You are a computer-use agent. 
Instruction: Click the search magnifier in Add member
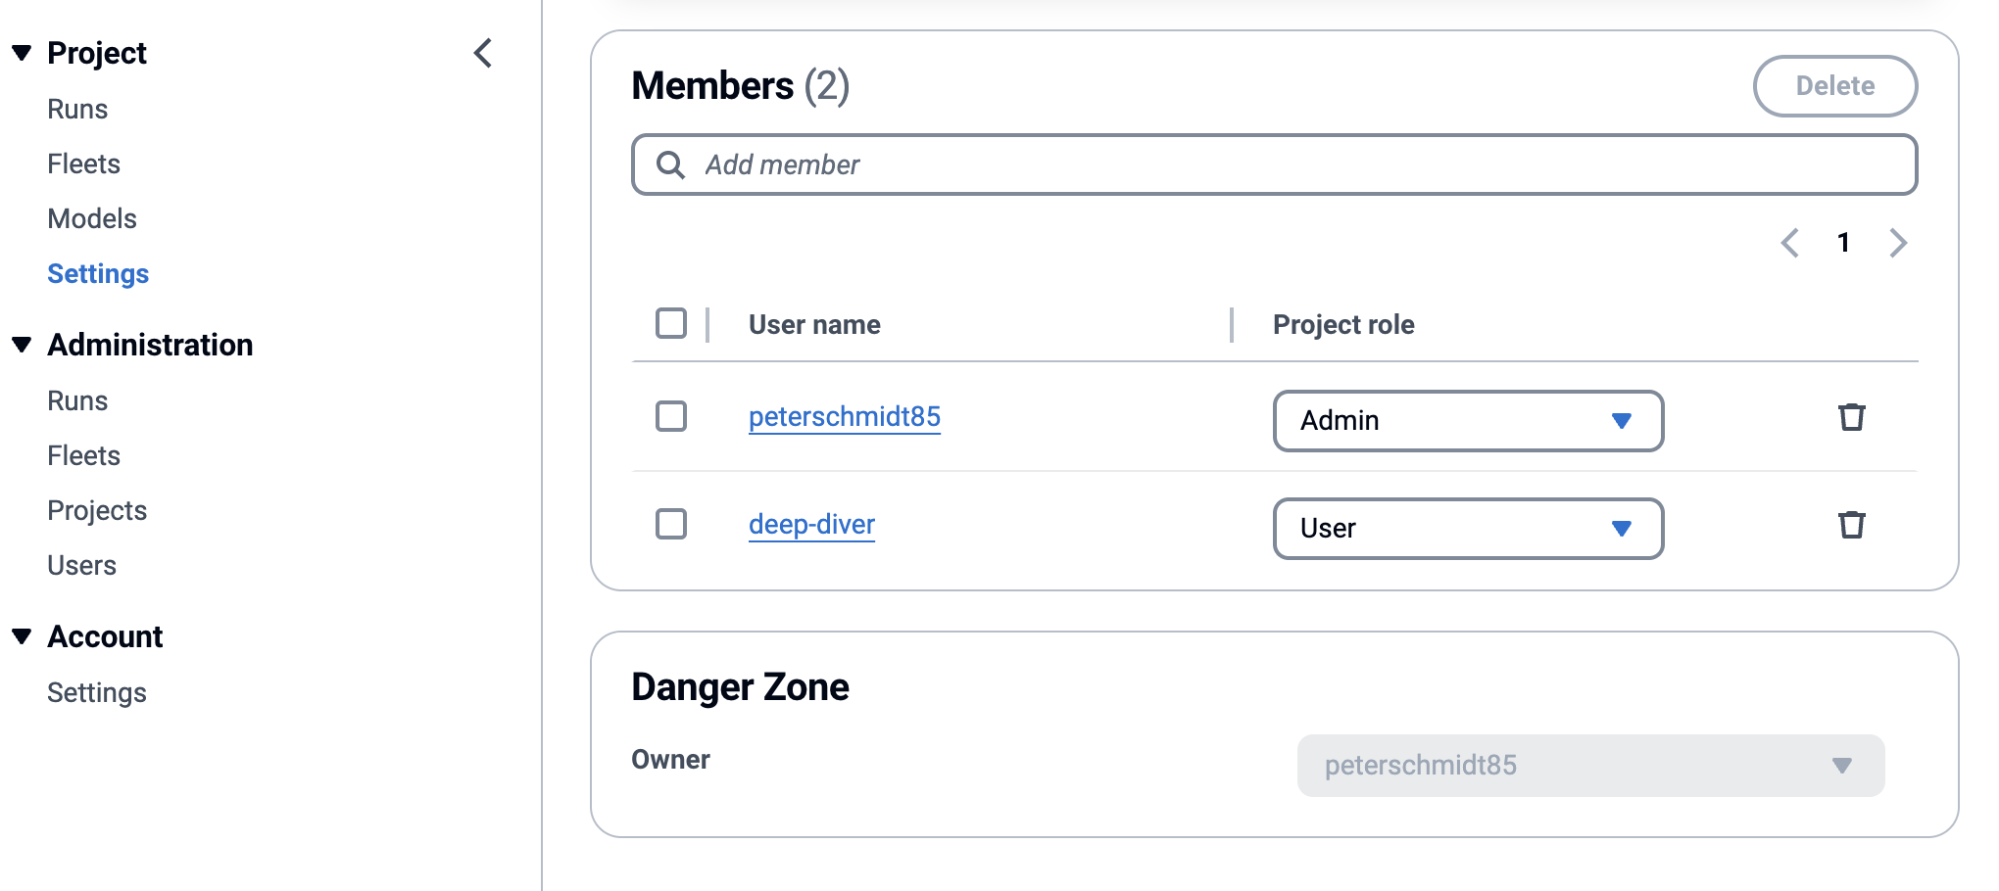(670, 164)
